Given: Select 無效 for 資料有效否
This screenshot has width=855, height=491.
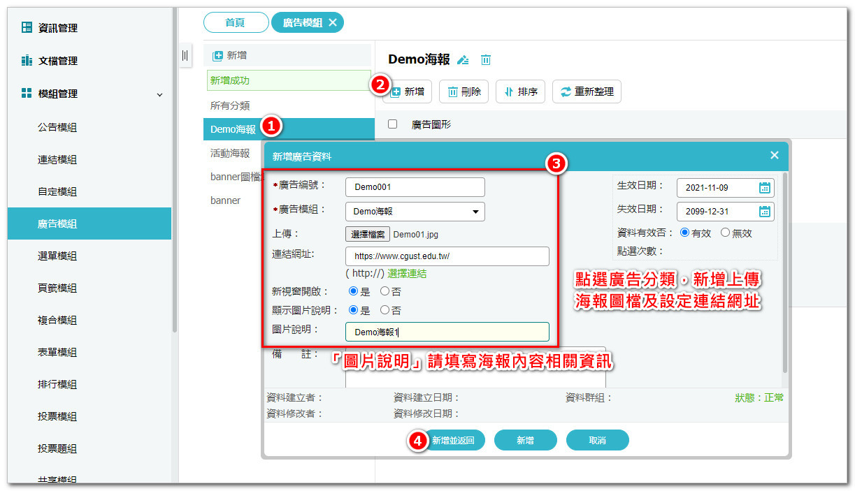Looking at the screenshot, I should tap(725, 233).
